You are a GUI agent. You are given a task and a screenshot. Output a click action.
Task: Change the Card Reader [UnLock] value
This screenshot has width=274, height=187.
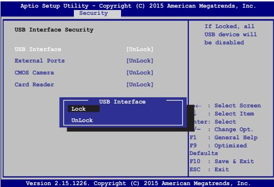pos(140,84)
